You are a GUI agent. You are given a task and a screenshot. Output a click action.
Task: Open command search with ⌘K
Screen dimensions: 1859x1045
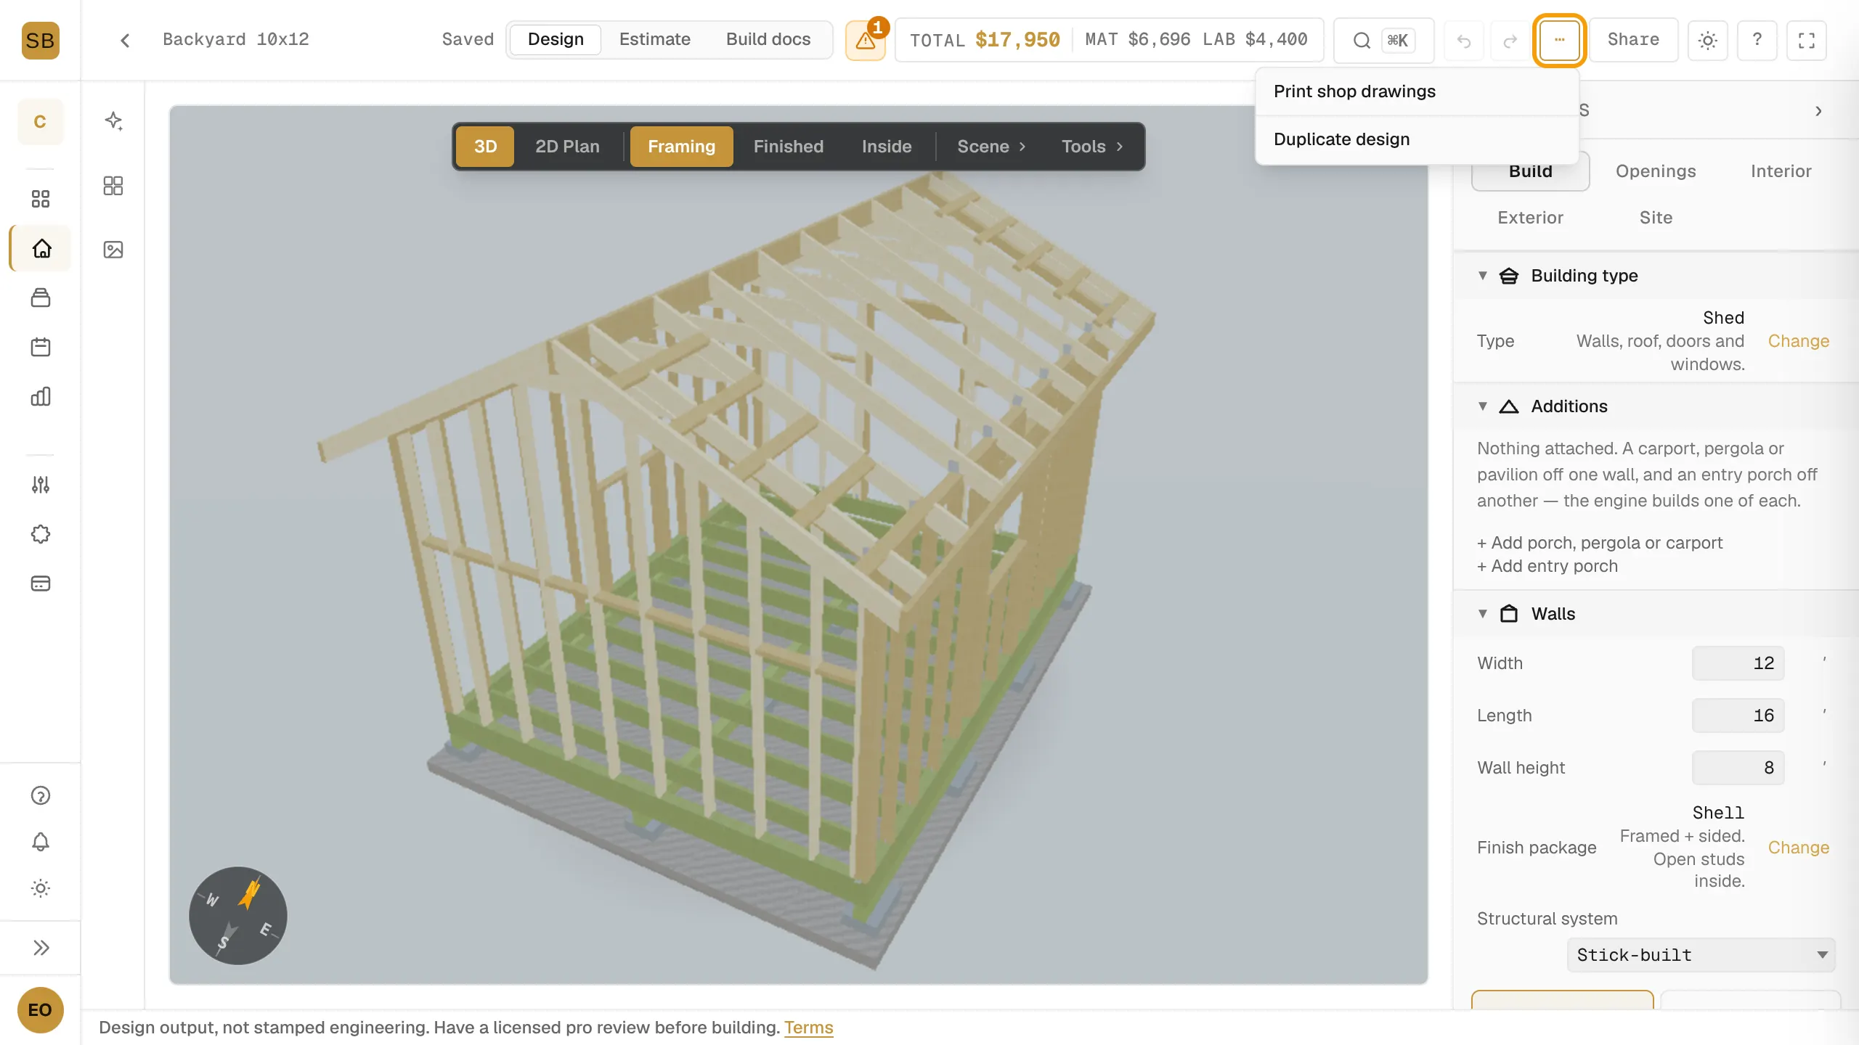[1383, 40]
